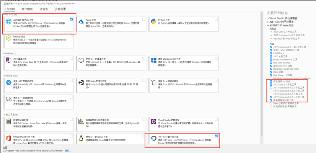Click the Azure 开发 workload icon
This screenshot has width=316, height=153.
coord(81,21)
